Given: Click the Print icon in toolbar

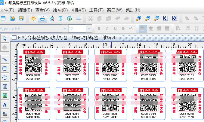Looking at the screenshot, I should 42,18.
